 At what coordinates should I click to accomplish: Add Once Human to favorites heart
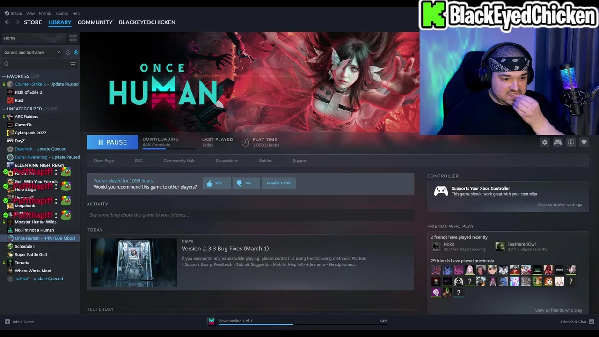(x=584, y=142)
